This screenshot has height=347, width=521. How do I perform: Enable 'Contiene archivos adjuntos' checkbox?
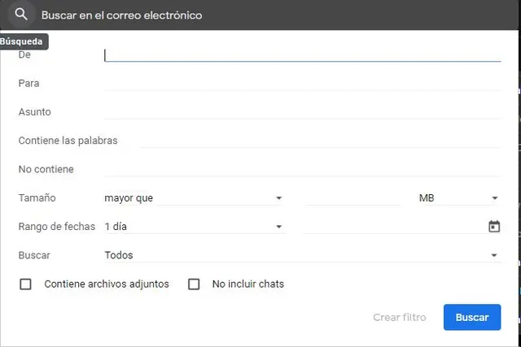26,284
